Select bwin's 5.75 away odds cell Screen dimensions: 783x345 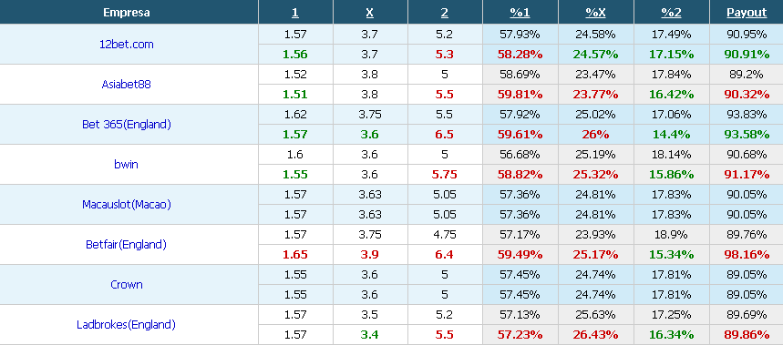[x=445, y=175]
